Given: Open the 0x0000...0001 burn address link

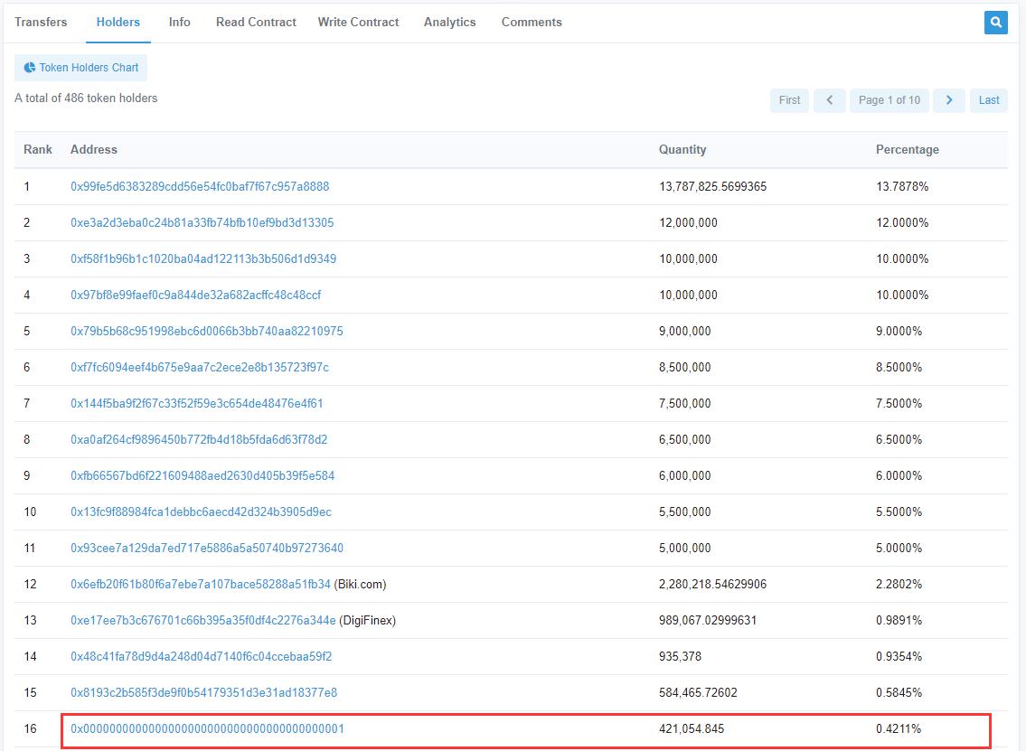Looking at the screenshot, I should pos(207,728).
